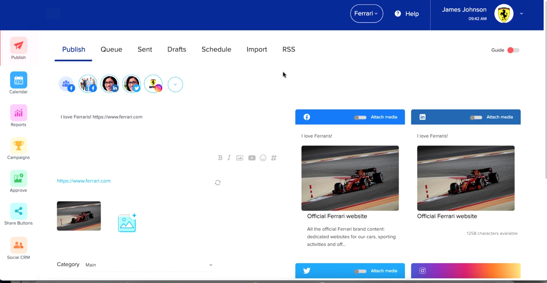This screenshot has height=283, width=547.
Task: Switch to the RSS tab
Action: coord(289,49)
